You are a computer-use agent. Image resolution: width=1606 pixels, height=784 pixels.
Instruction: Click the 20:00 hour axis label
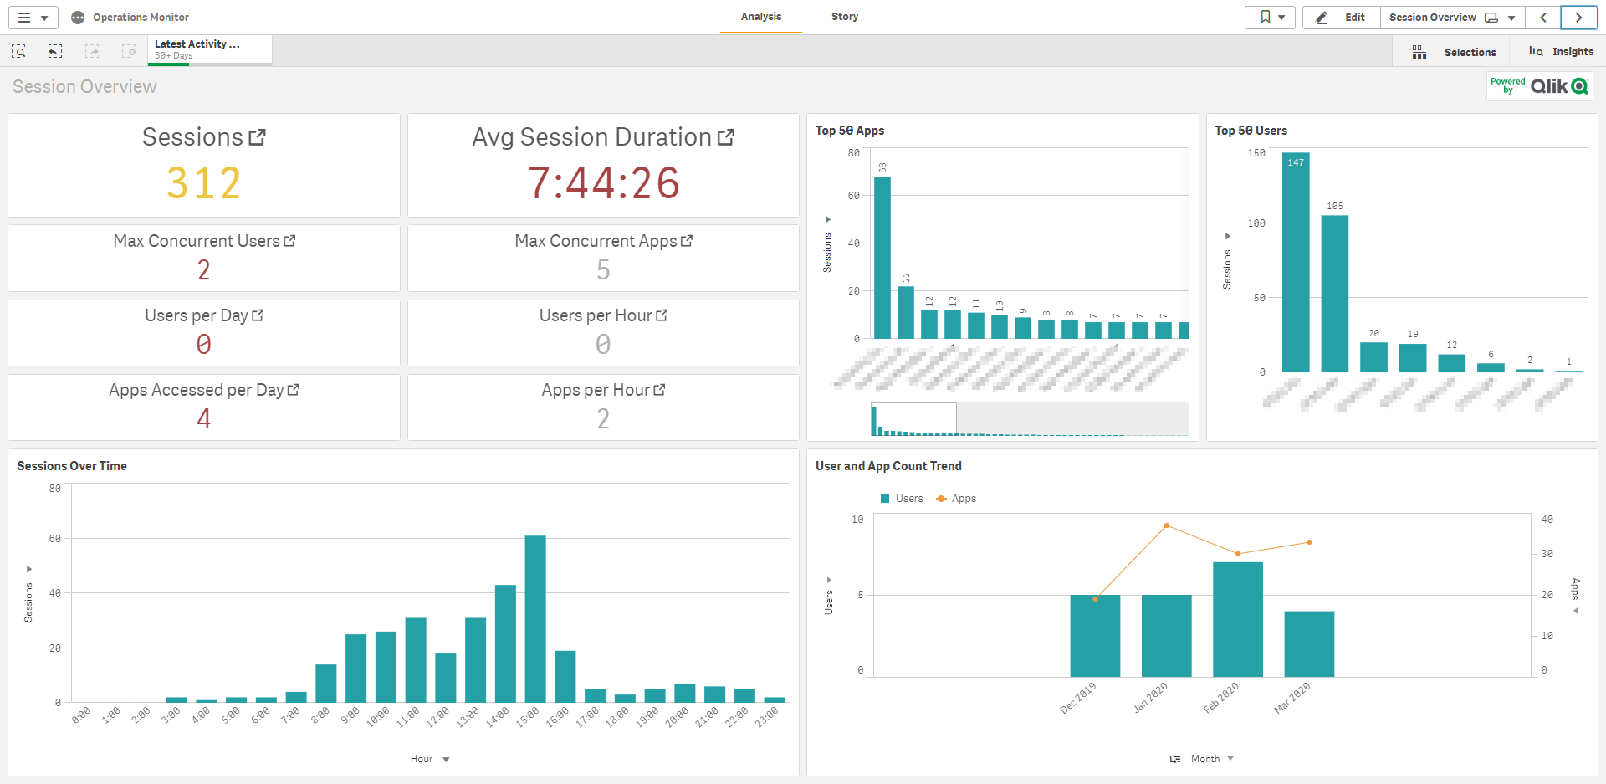coord(677,717)
